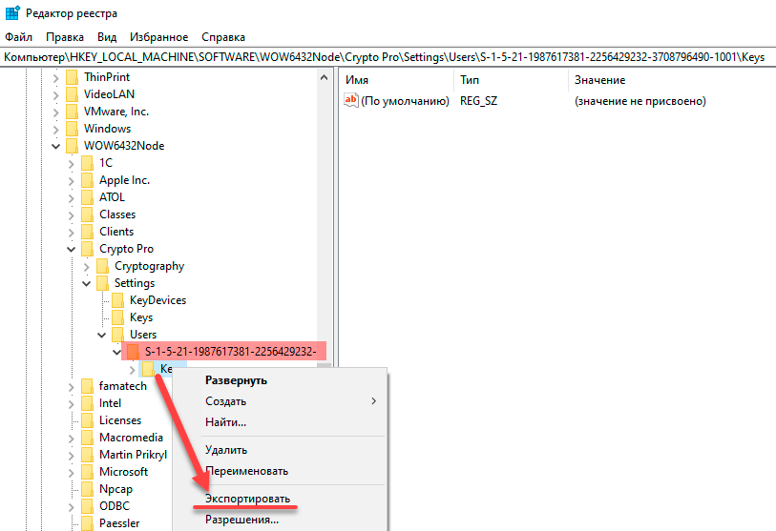Collapse the Users key
This screenshot has height=531, width=776.
(102, 335)
